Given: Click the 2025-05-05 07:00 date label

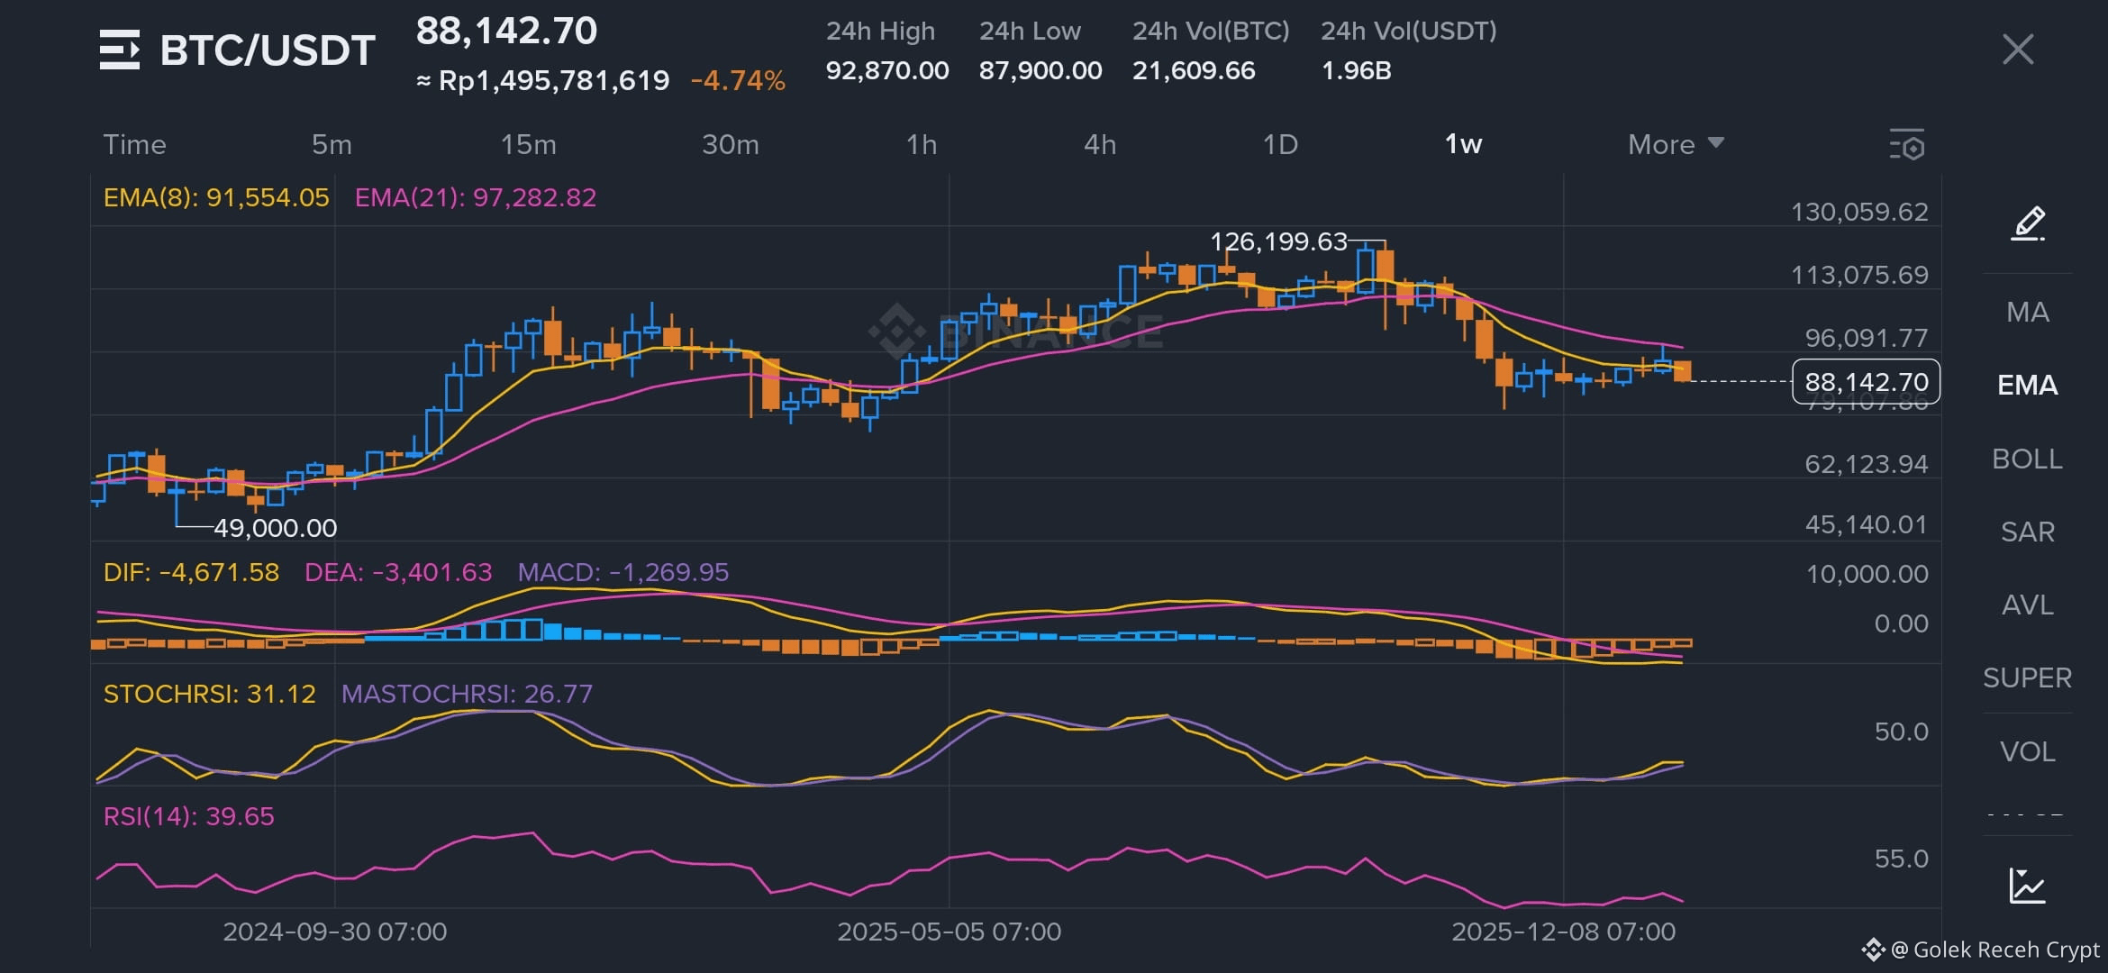Looking at the screenshot, I should pos(950,932).
